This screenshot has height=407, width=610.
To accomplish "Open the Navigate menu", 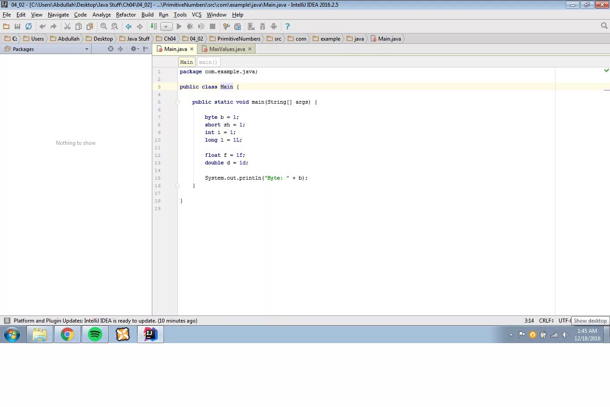I will pos(58,15).
